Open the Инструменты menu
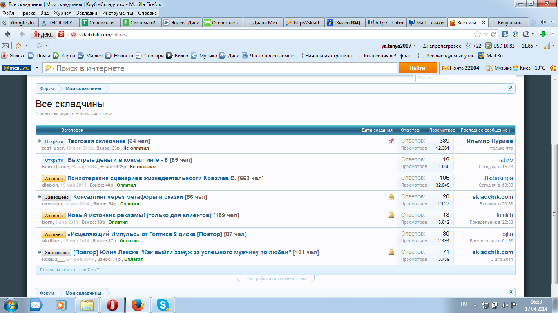Image resolution: width=558 pixels, height=313 pixels. click(118, 13)
